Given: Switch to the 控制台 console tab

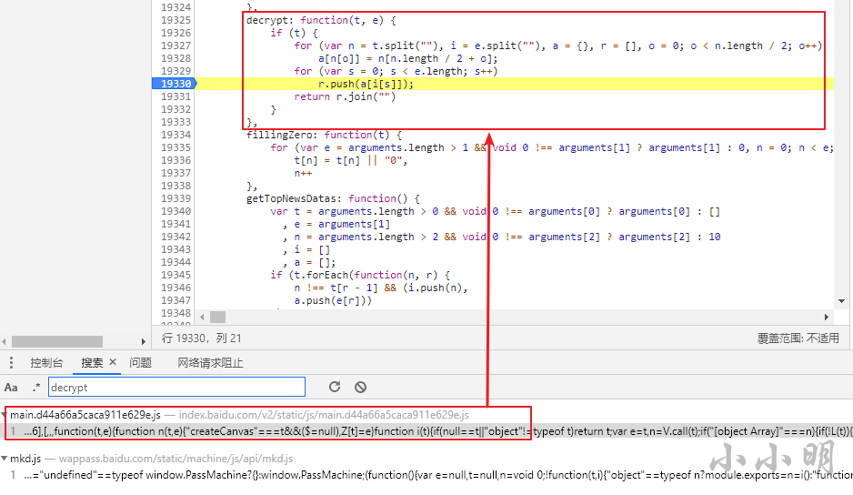Looking at the screenshot, I should point(46,363).
